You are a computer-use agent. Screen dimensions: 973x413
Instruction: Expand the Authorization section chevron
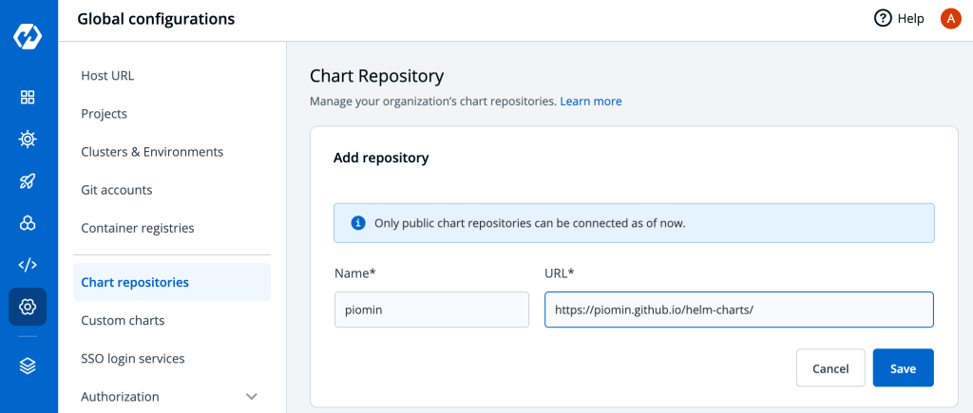[x=251, y=396]
